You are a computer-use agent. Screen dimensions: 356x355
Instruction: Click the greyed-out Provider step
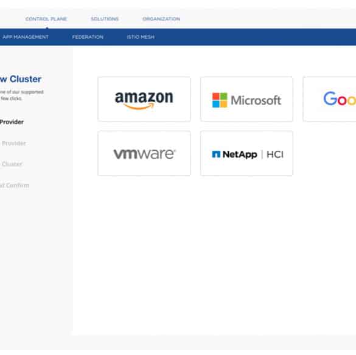coord(13,143)
